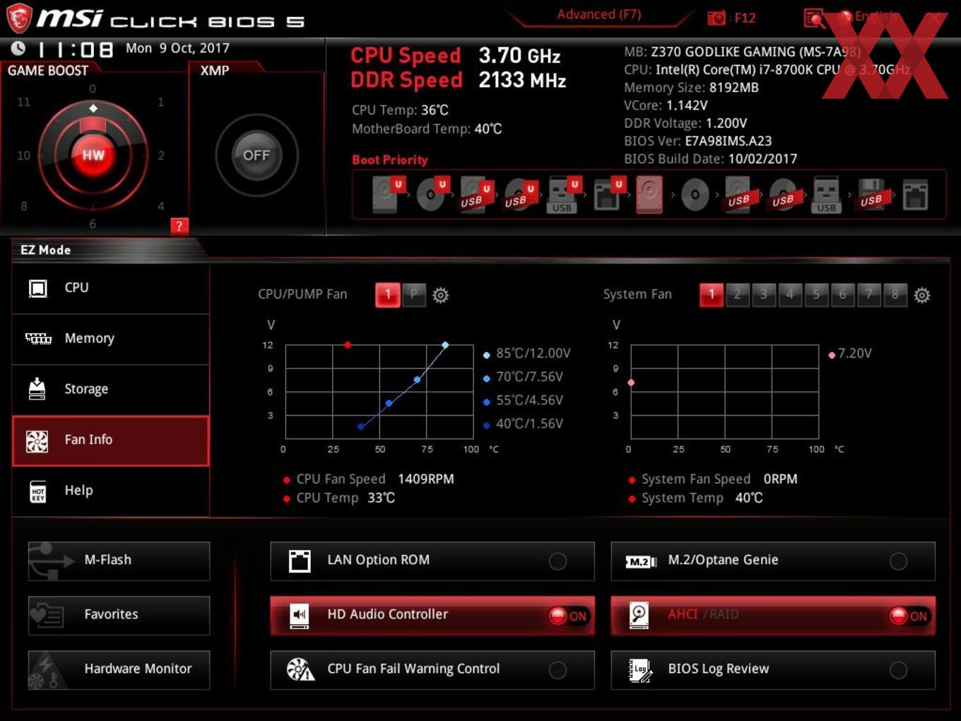
Task: Click the Memory module icon in sidebar
Action: (x=38, y=339)
